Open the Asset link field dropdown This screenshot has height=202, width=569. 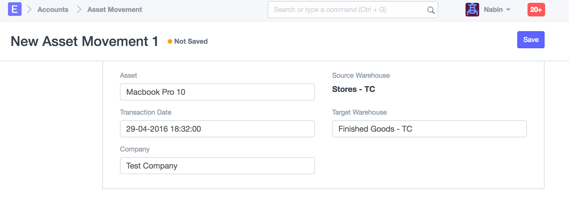217,92
